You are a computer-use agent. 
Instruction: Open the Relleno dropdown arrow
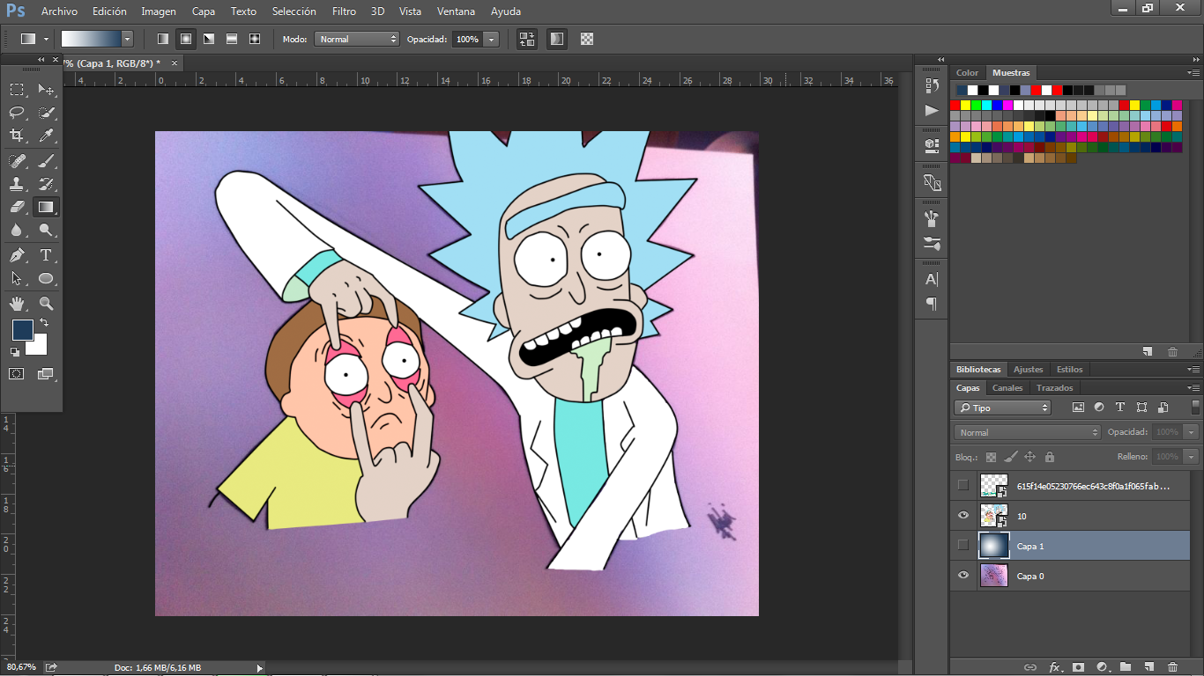click(x=1192, y=457)
